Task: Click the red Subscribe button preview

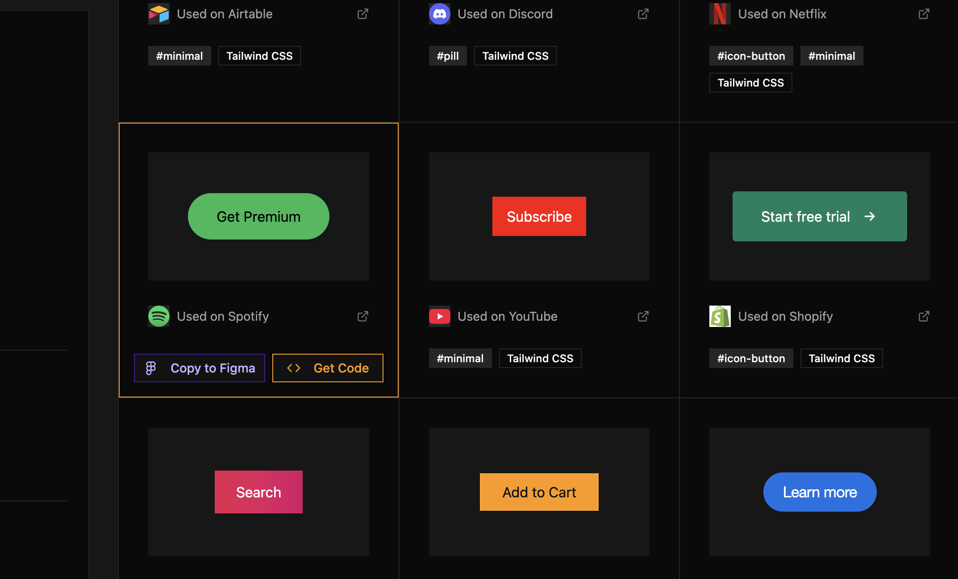Action: coord(539,216)
